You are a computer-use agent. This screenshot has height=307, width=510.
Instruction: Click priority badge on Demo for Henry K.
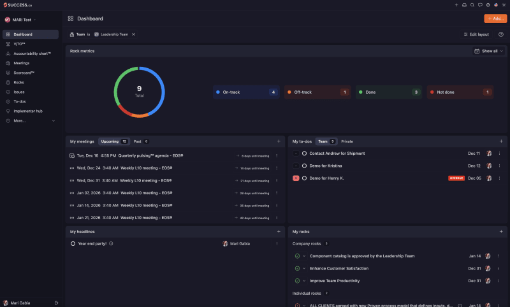click(296, 178)
